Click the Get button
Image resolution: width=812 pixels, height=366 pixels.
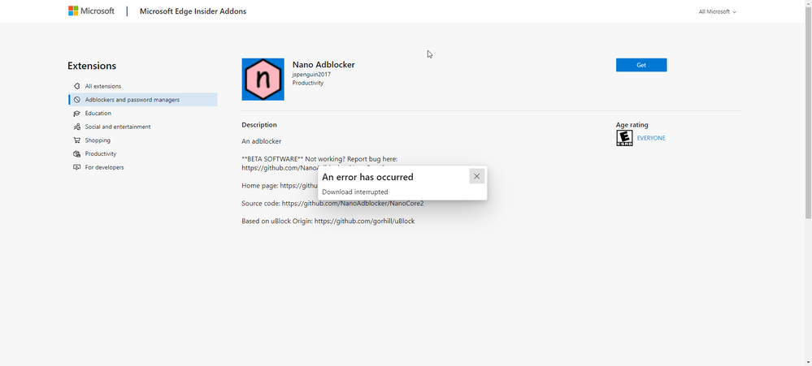click(641, 65)
